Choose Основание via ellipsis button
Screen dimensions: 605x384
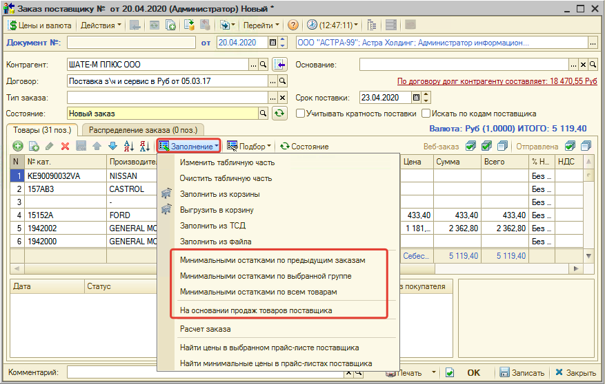coord(574,65)
